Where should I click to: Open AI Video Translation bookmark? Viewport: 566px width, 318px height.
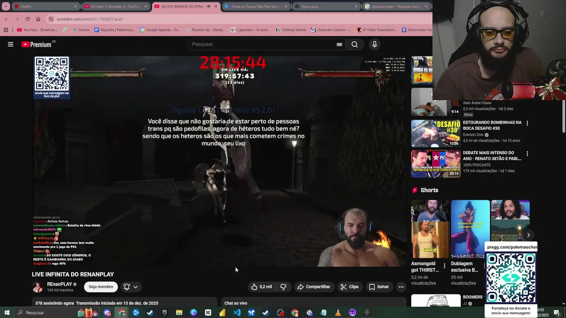click(x=376, y=30)
